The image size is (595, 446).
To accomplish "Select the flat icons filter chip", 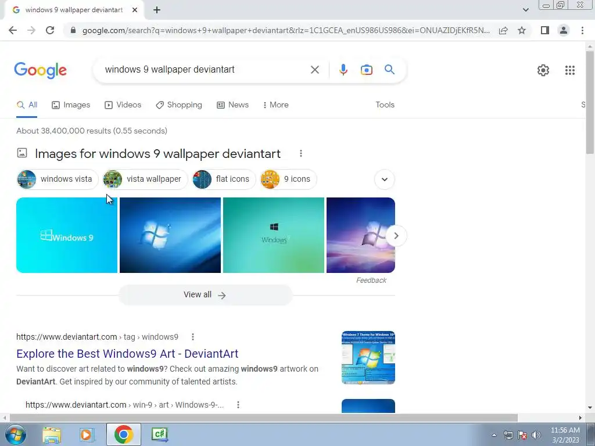I will [x=224, y=179].
